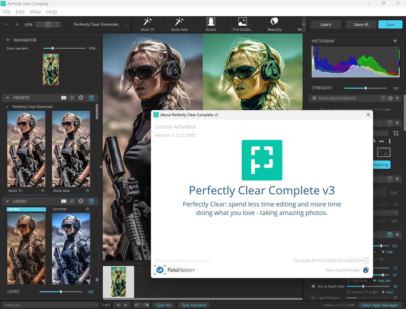Enable the Light Diffusion checkbox
The width and height of the screenshot is (406, 309).
[314, 298]
